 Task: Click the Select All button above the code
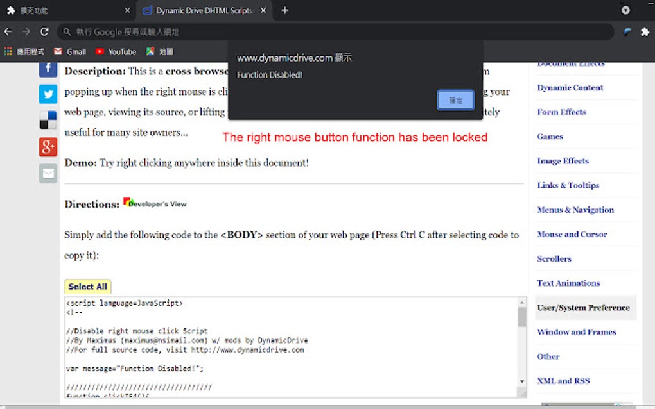(x=87, y=286)
